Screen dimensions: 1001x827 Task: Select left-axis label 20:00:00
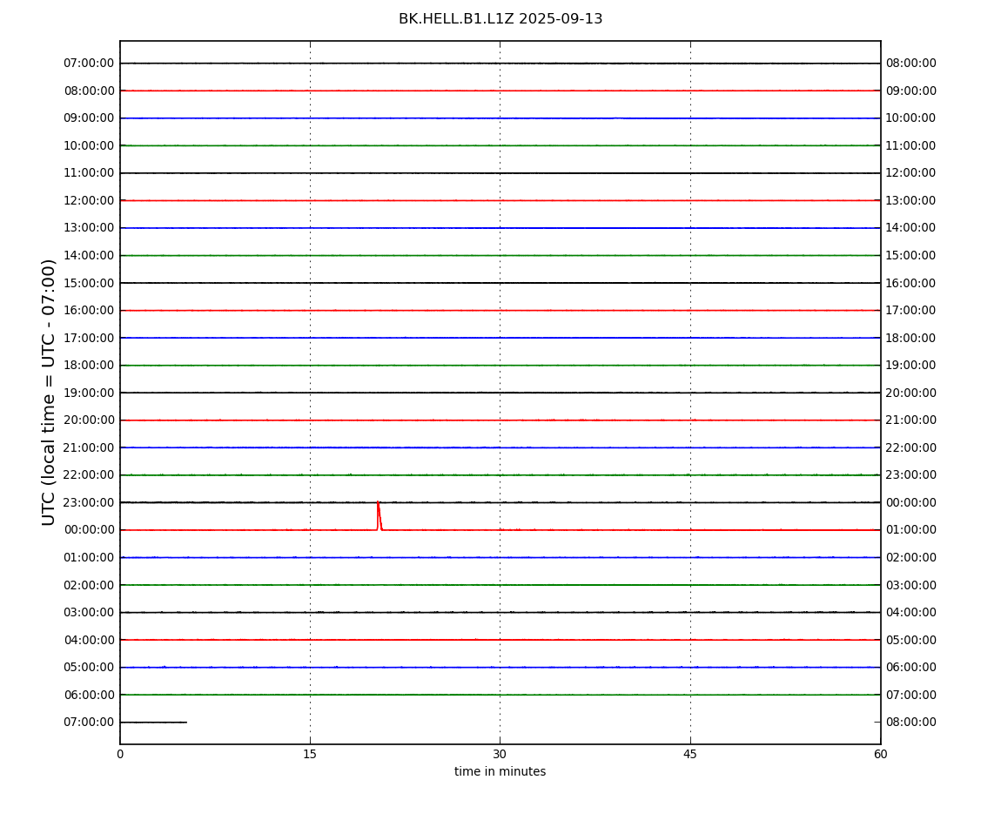click(x=89, y=420)
